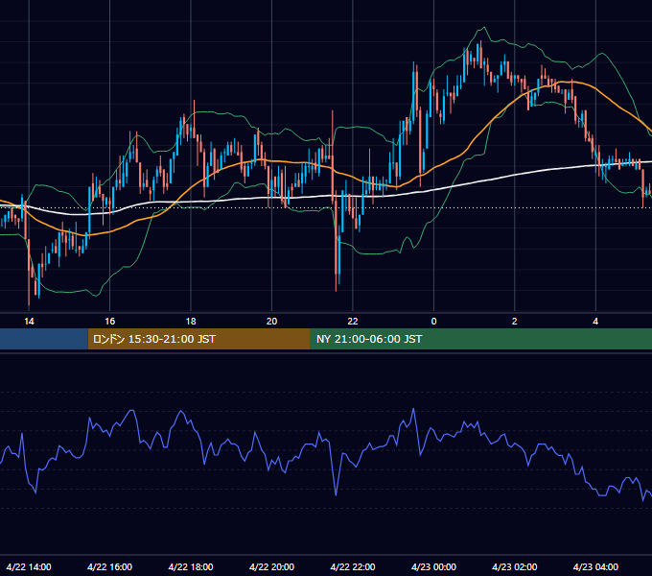Click the 4/22 20:00 date label
Image resolution: width=652 pixels, height=576 pixels.
point(271,566)
